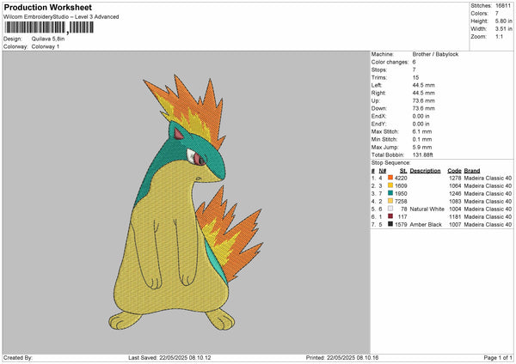Screen dimensions: 516x364
Task: Click the Colors value 7
Action: (497, 14)
